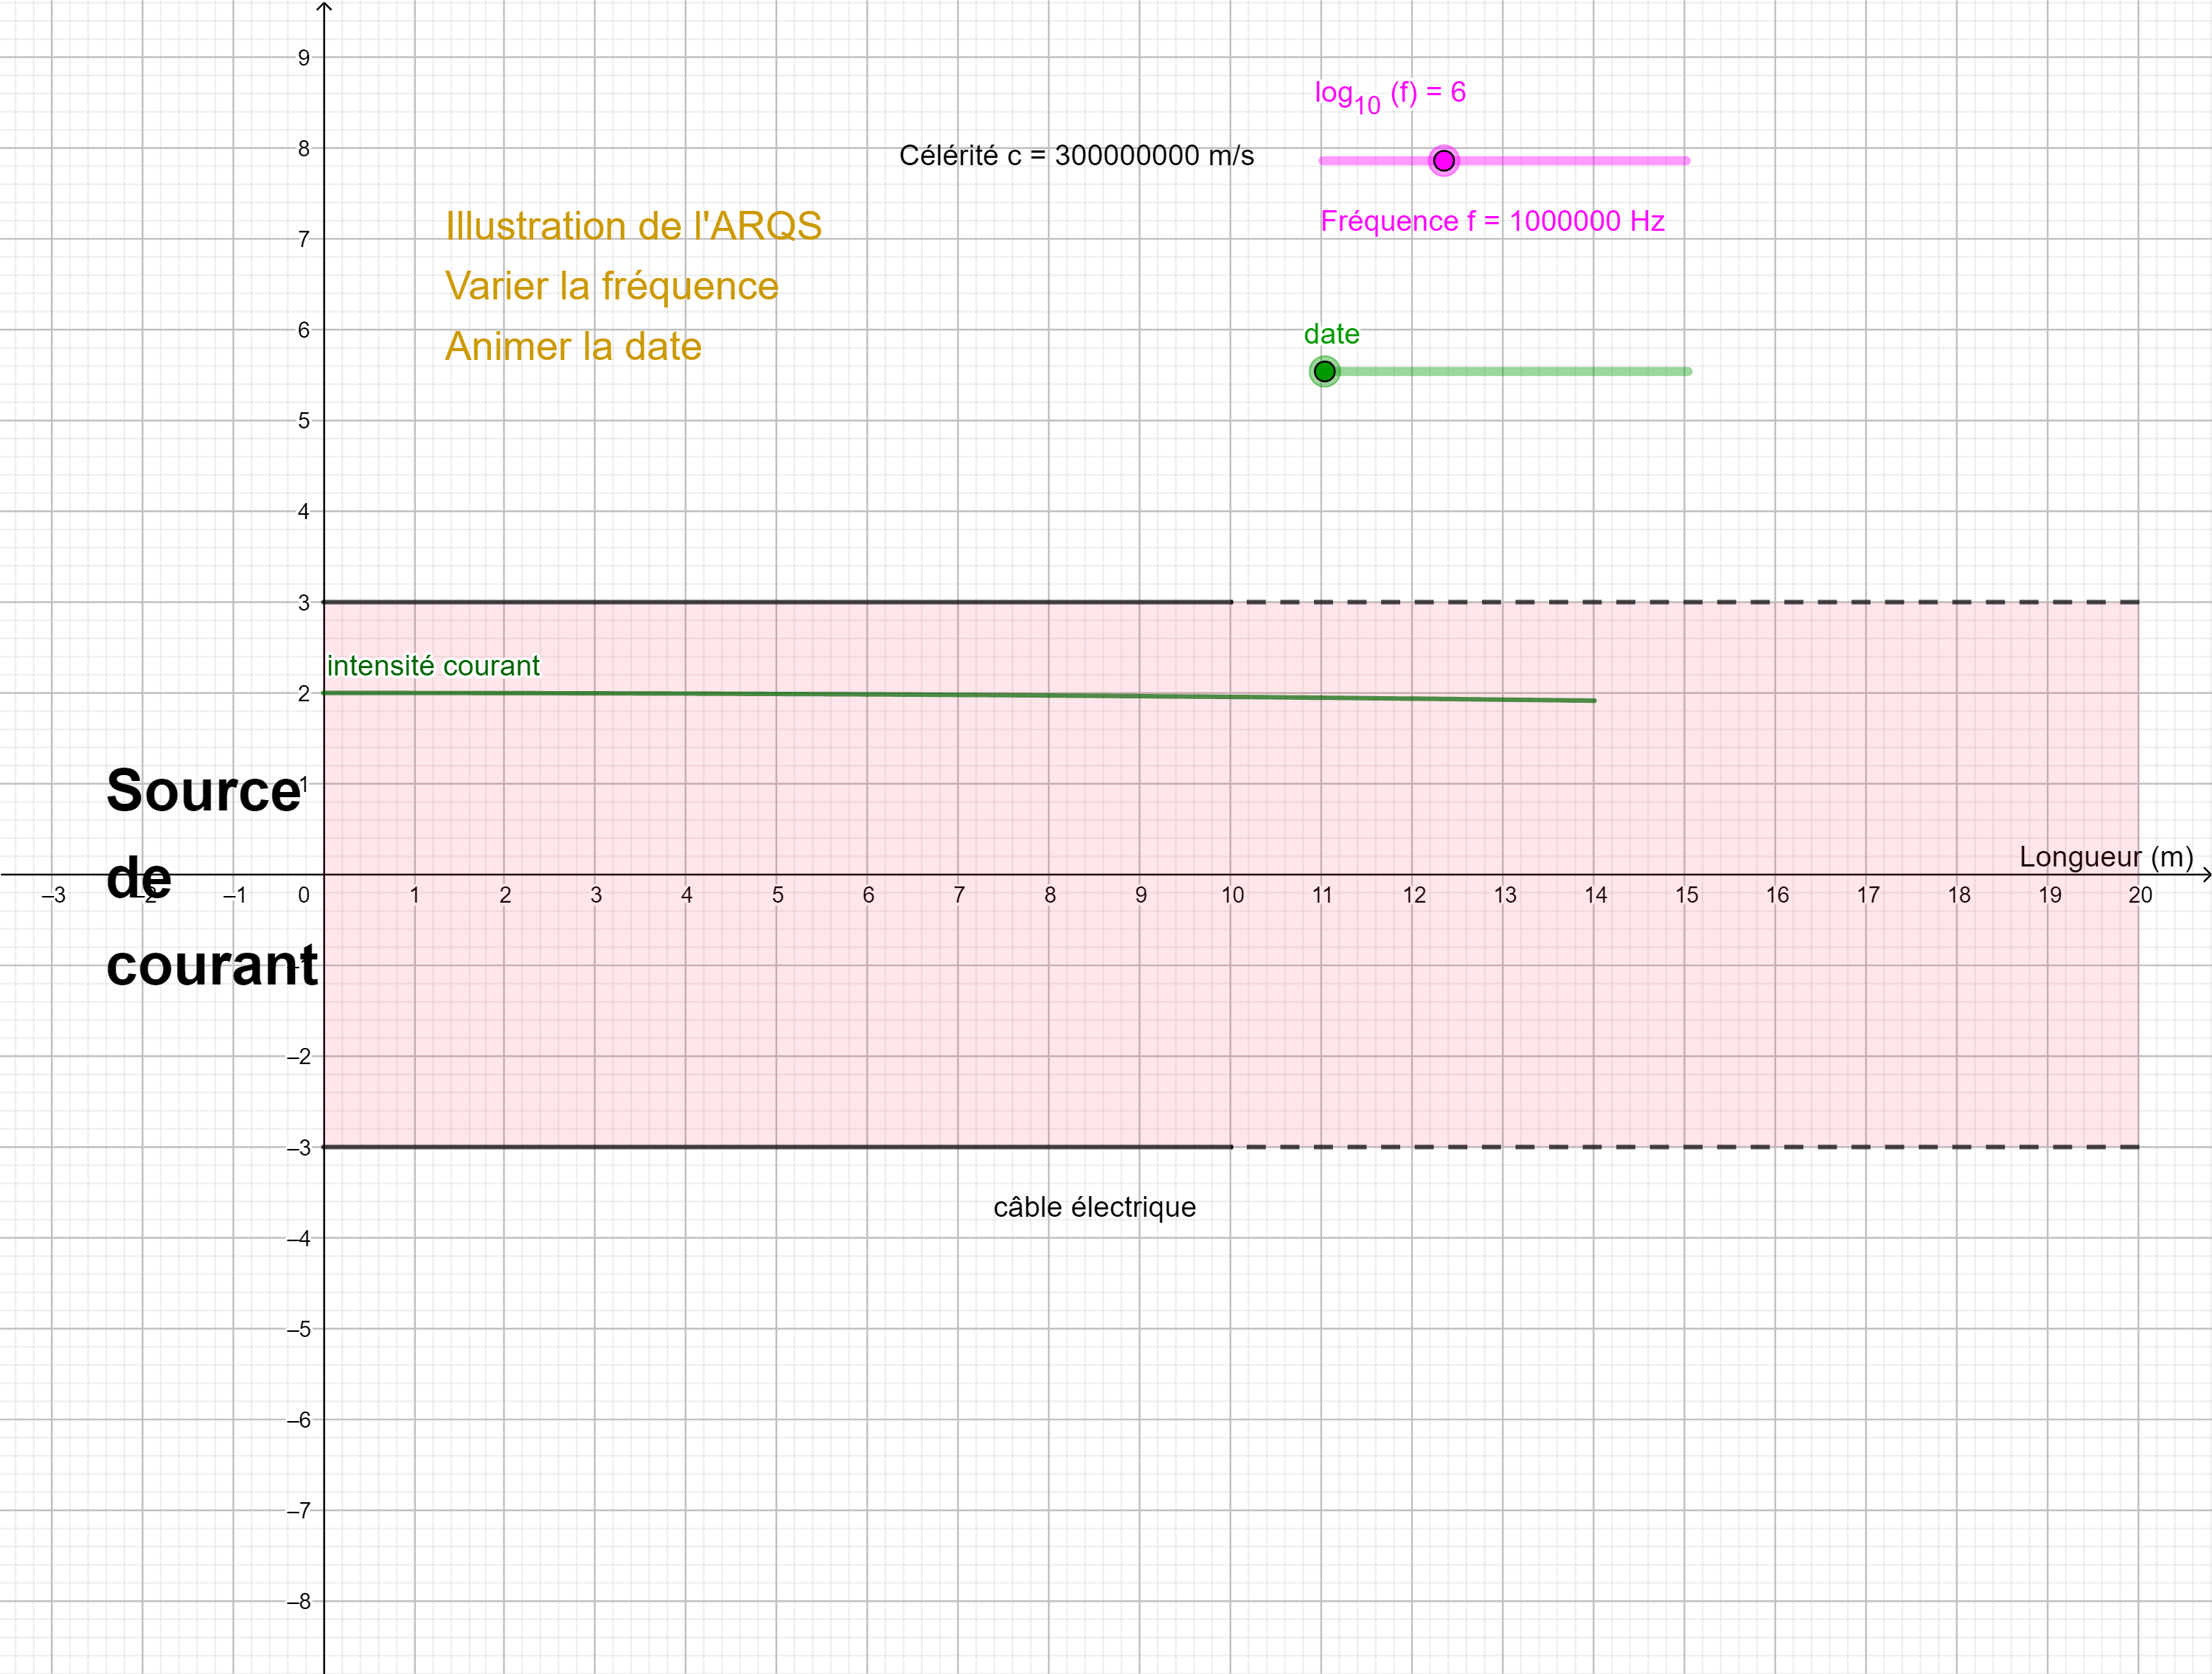The width and height of the screenshot is (2212, 1674).
Task: Click the green 'date' slider label
Action: 1331,334
